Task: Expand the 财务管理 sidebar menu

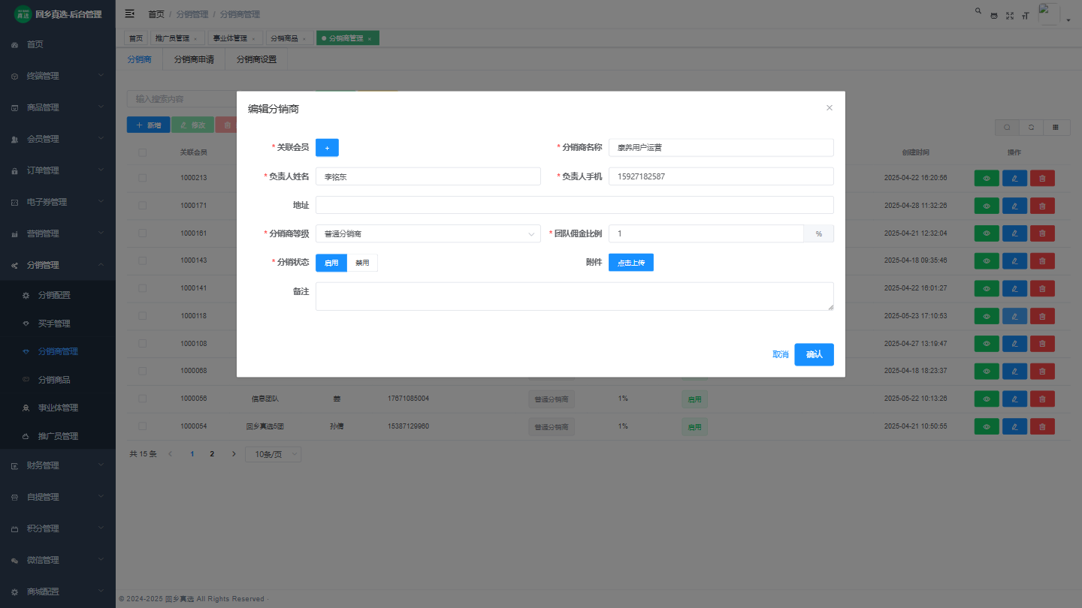Action: 58,465
